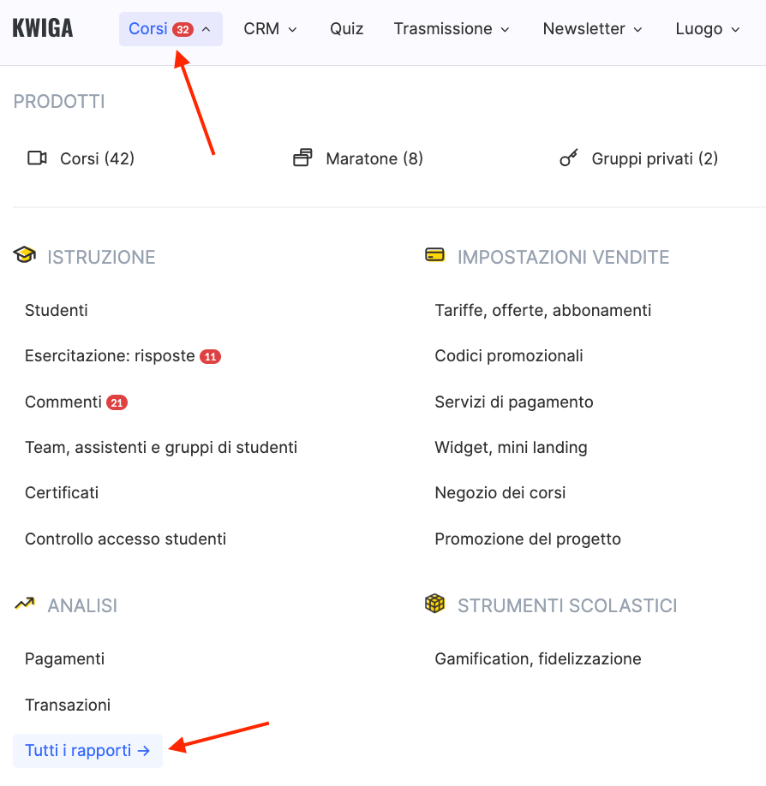The image size is (766, 786).
Task: Expand the Trasmissione dropdown
Action: pyautogui.click(x=452, y=29)
